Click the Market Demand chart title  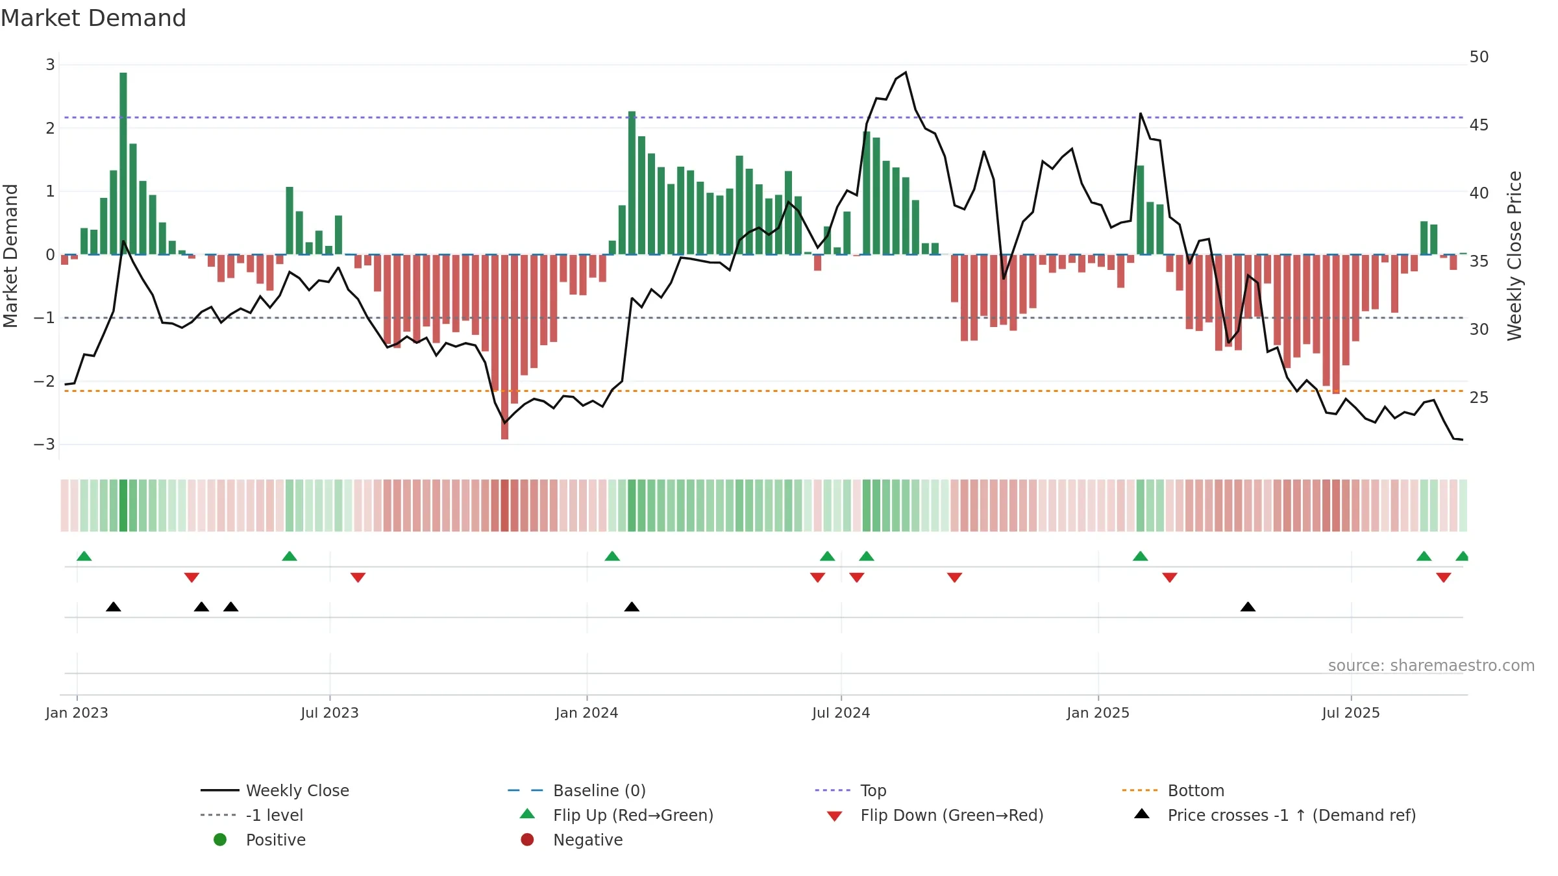pyautogui.click(x=93, y=18)
